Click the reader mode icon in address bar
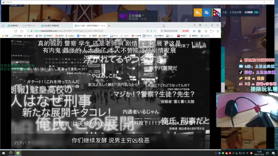 (147, 31)
